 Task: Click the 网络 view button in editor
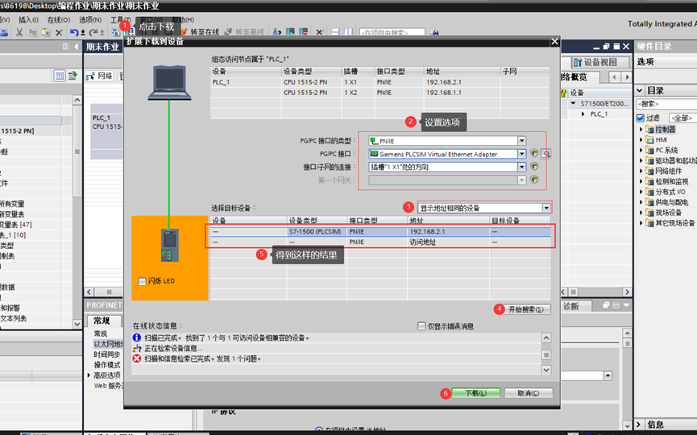point(100,76)
